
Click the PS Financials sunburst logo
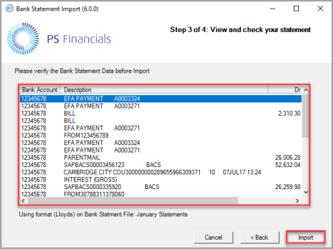[23, 39]
